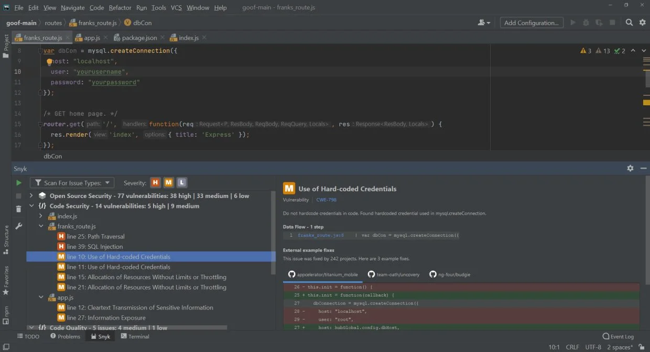The height and width of the screenshot is (352, 650).
Task: Open the CWE-798 link
Action: (326, 200)
